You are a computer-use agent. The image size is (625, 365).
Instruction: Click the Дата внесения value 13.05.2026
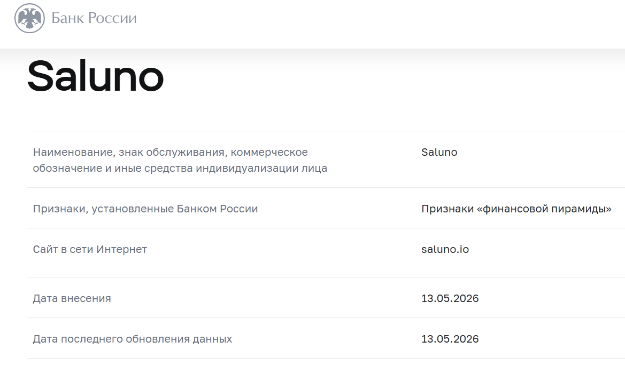(450, 298)
